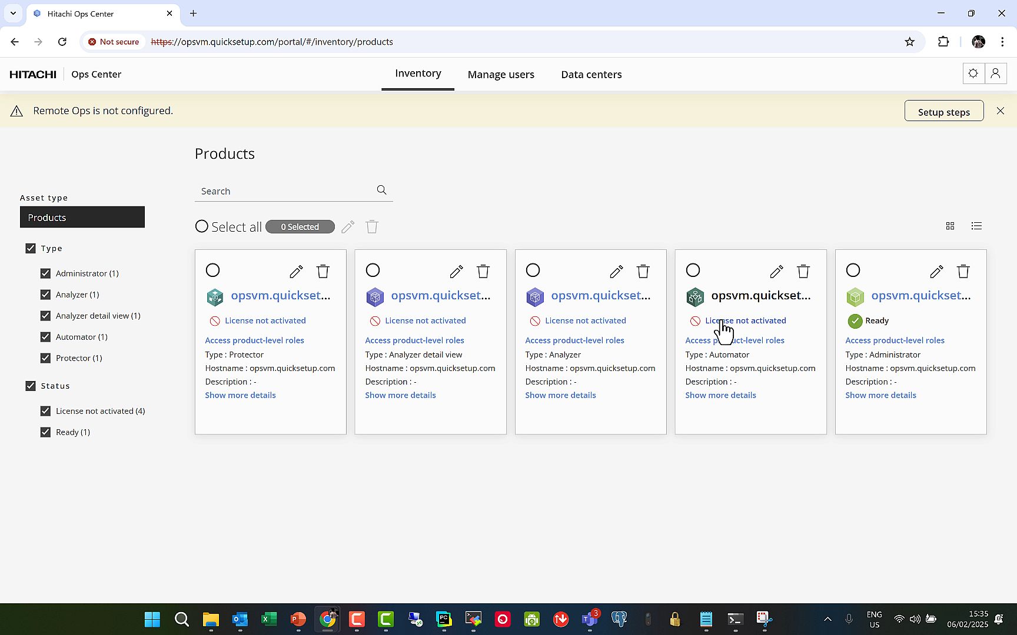Screen dimensions: 1017x635
Task: Click the trash icon on the Analyzer card
Action: 643,271
